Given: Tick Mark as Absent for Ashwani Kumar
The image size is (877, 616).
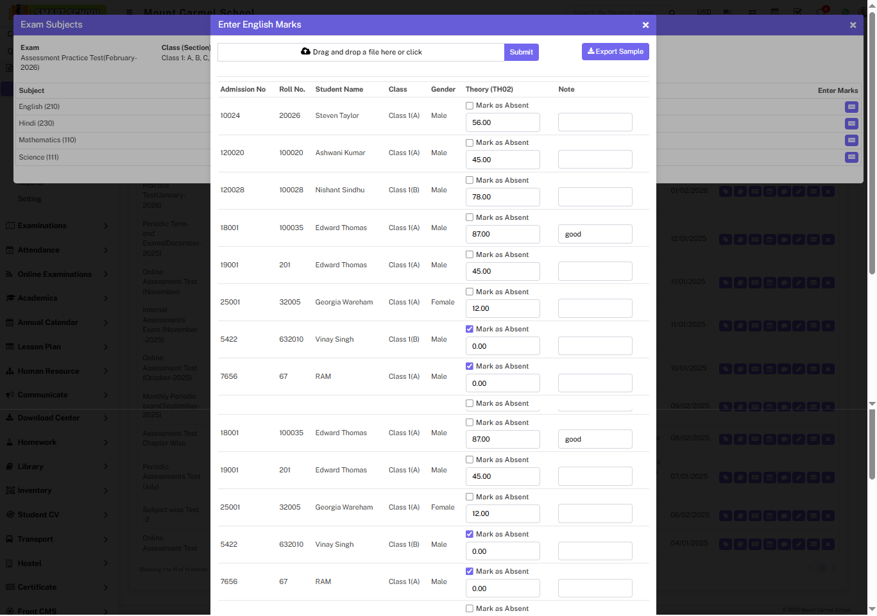Looking at the screenshot, I should coord(470,143).
